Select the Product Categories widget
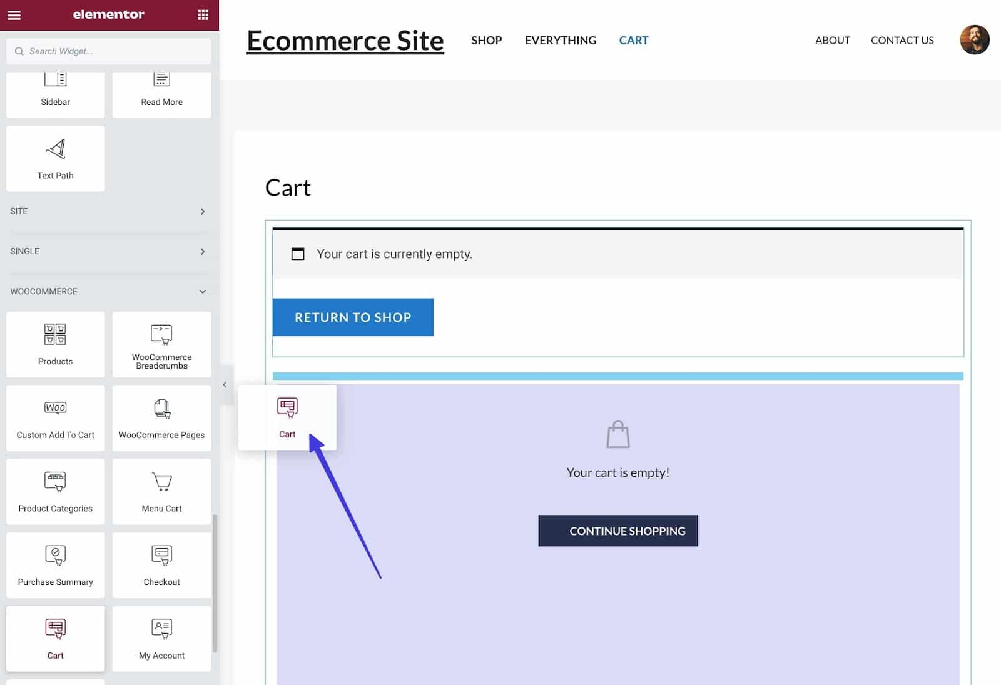The height and width of the screenshot is (685, 1001). point(55,491)
